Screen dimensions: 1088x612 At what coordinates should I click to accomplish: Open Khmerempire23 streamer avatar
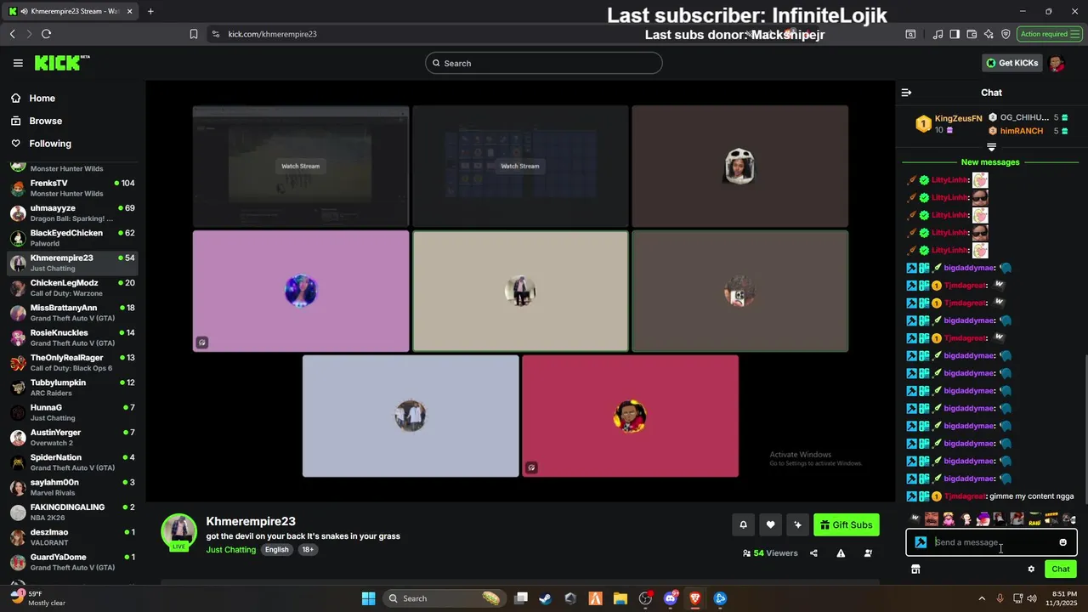pos(179,531)
